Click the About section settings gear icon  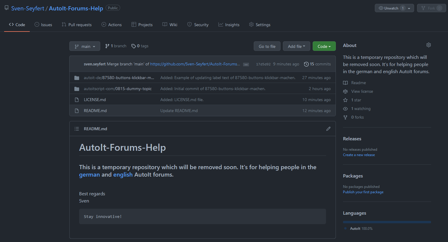tap(428, 45)
